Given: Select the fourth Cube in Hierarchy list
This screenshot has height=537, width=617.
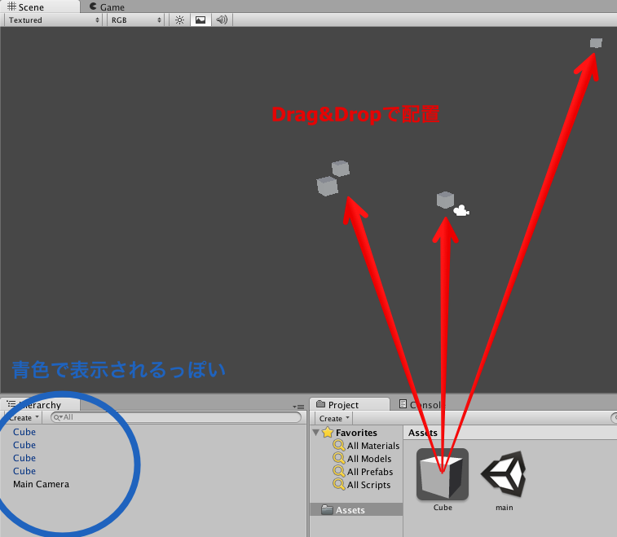Looking at the screenshot, I should click(x=24, y=471).
